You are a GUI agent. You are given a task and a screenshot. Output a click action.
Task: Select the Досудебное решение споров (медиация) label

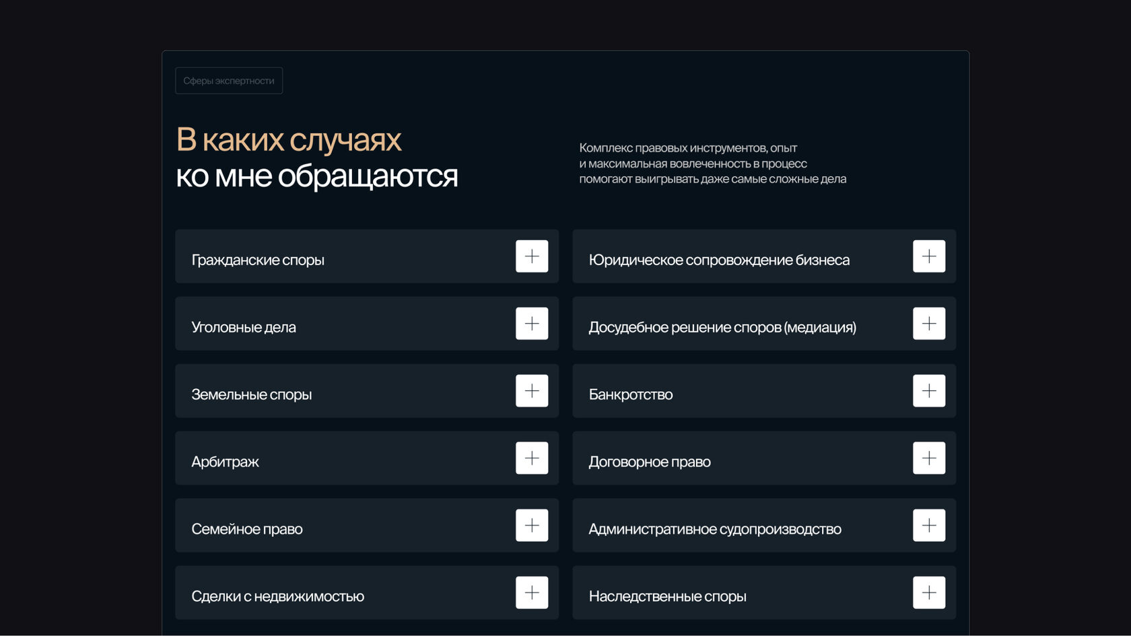pos(722,327)
